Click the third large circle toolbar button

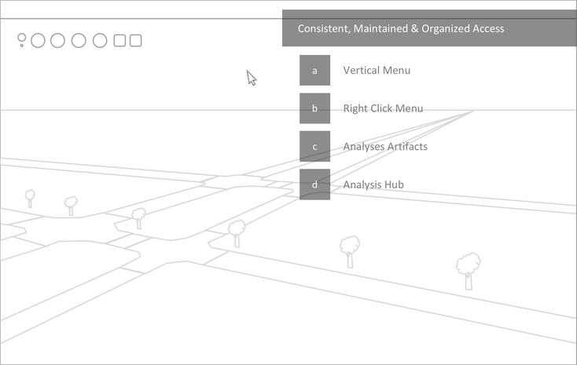tap(79, 41)
